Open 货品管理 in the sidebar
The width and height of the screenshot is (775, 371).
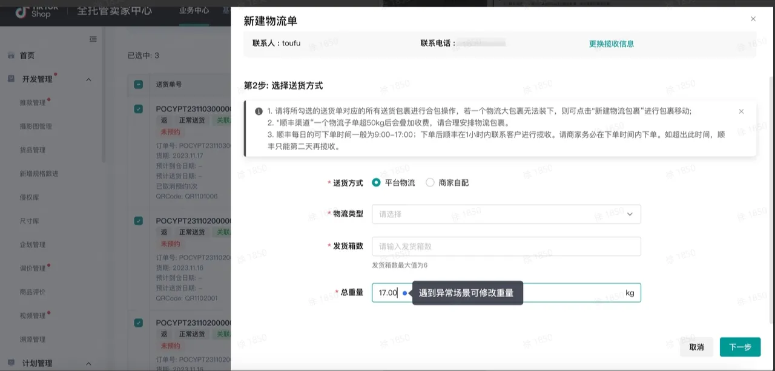point(33,150)
